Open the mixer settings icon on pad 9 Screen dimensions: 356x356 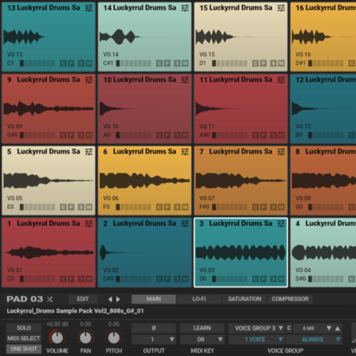89,80
